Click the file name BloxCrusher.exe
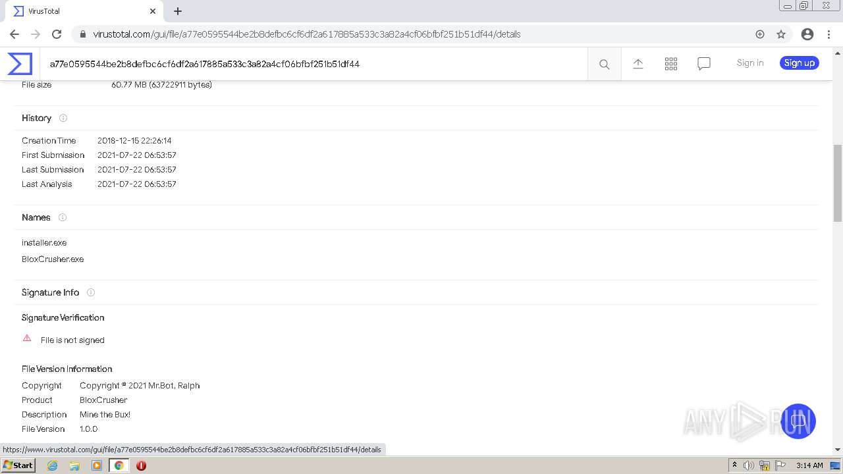 [53, 259]
